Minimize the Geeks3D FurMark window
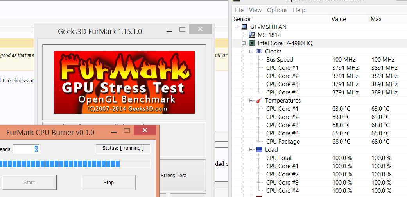 click(169, 30)
